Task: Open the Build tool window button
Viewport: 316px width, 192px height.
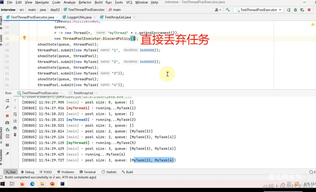Action: pyautogui.click(x=127, y=172)
